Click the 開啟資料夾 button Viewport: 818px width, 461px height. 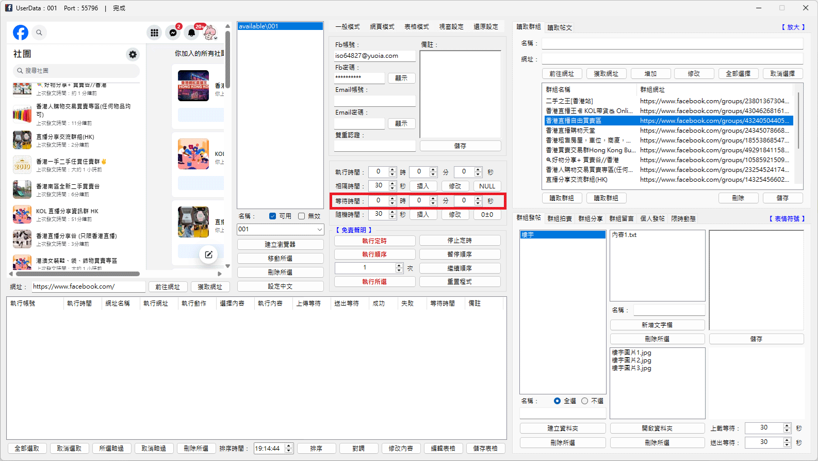657,428
